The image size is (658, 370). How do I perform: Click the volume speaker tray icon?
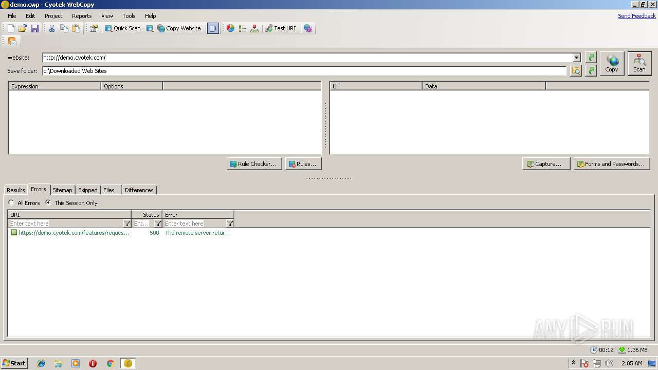tap(609, 363)
